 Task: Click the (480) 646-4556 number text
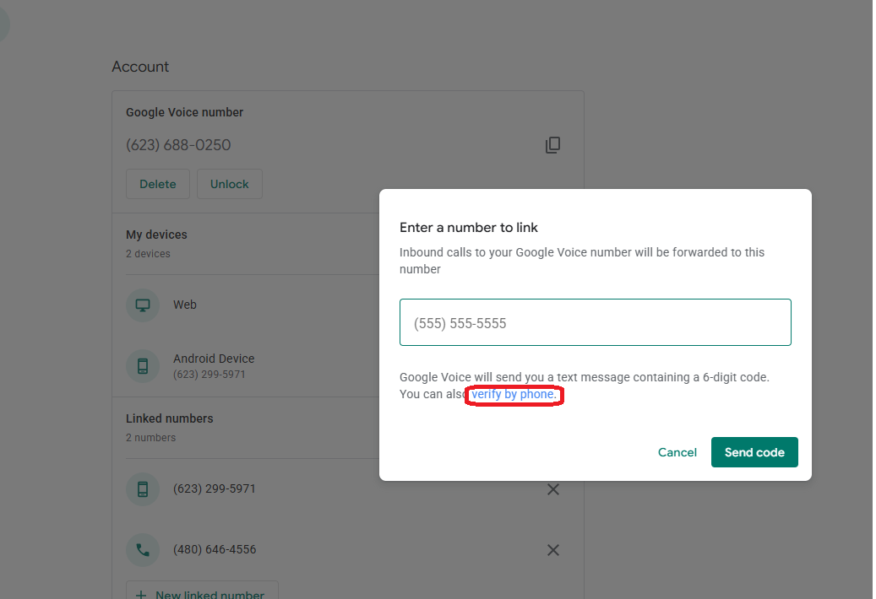[x=215, y=549]
